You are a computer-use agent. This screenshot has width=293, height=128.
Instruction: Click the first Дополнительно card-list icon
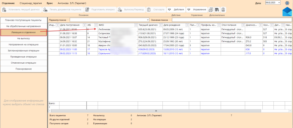coord(211,10)
